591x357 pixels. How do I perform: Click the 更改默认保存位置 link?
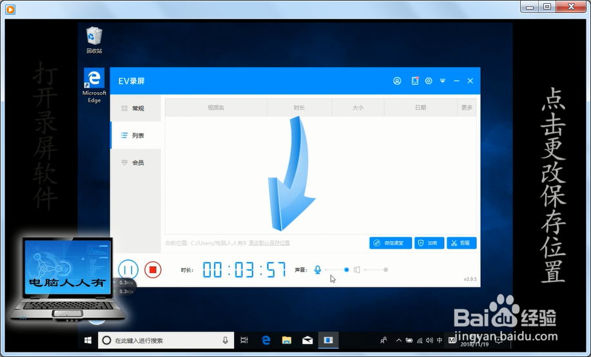point(269,243)
